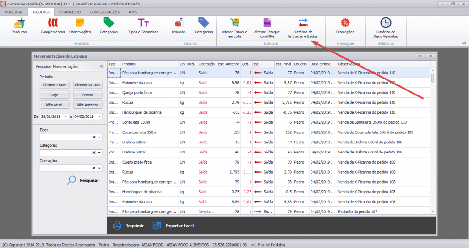
Task: Select the Mês Atual period
Action: [55, 105]
